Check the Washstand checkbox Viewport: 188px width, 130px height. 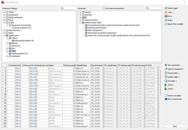coord(10,56)
